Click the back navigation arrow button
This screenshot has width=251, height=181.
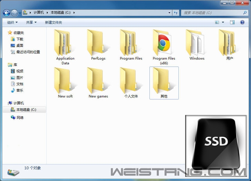pos(7,13)
